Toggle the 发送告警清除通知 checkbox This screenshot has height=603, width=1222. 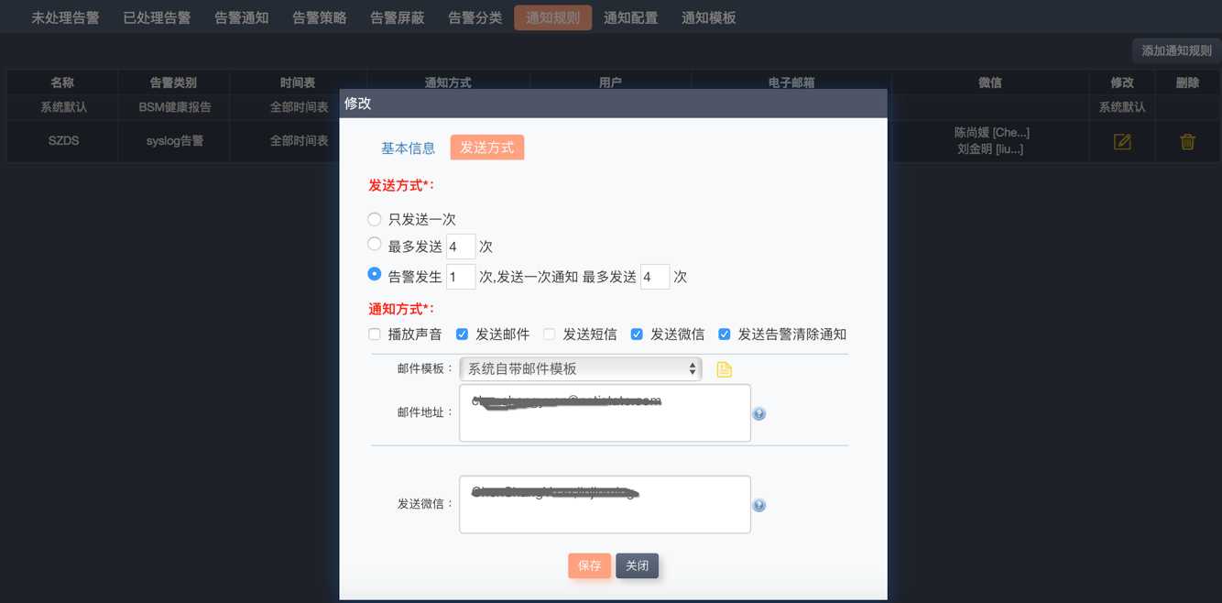point(725,334)
